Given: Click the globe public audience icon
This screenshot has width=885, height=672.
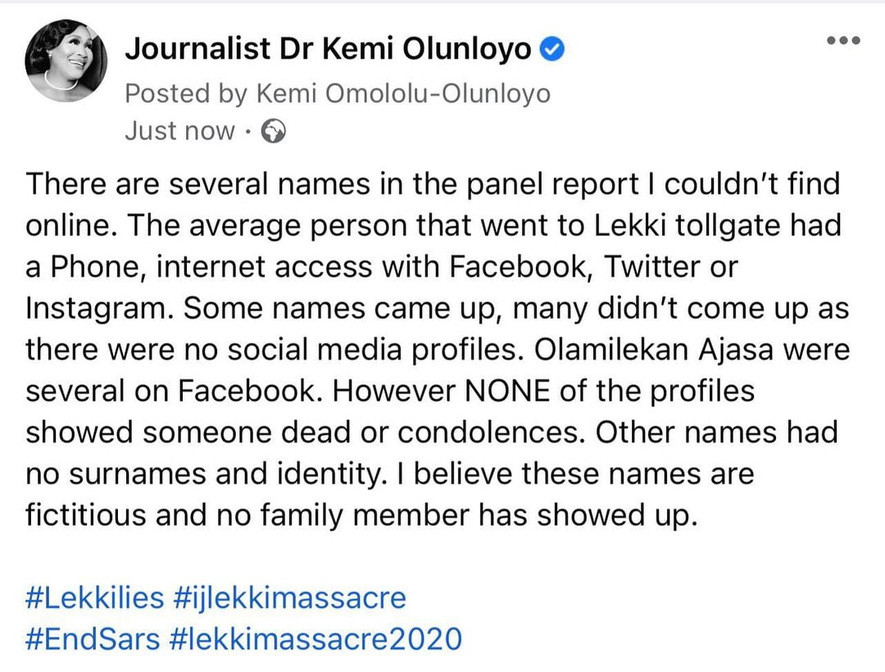Looking at the screenshot, I should 273,131.
